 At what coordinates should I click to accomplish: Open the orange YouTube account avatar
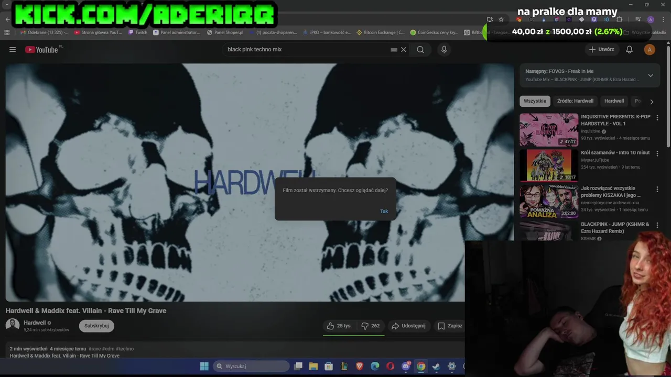coord(650,50)
